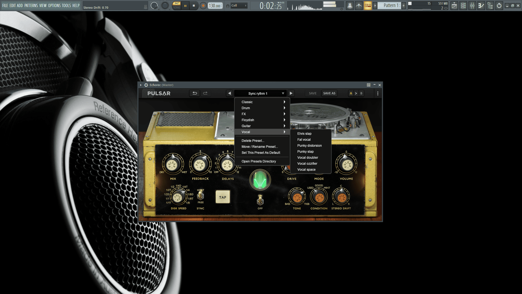Open the TOOLS menu
Image resolution: width=522 pixels, height=294 pixels.
pos(66,5)
